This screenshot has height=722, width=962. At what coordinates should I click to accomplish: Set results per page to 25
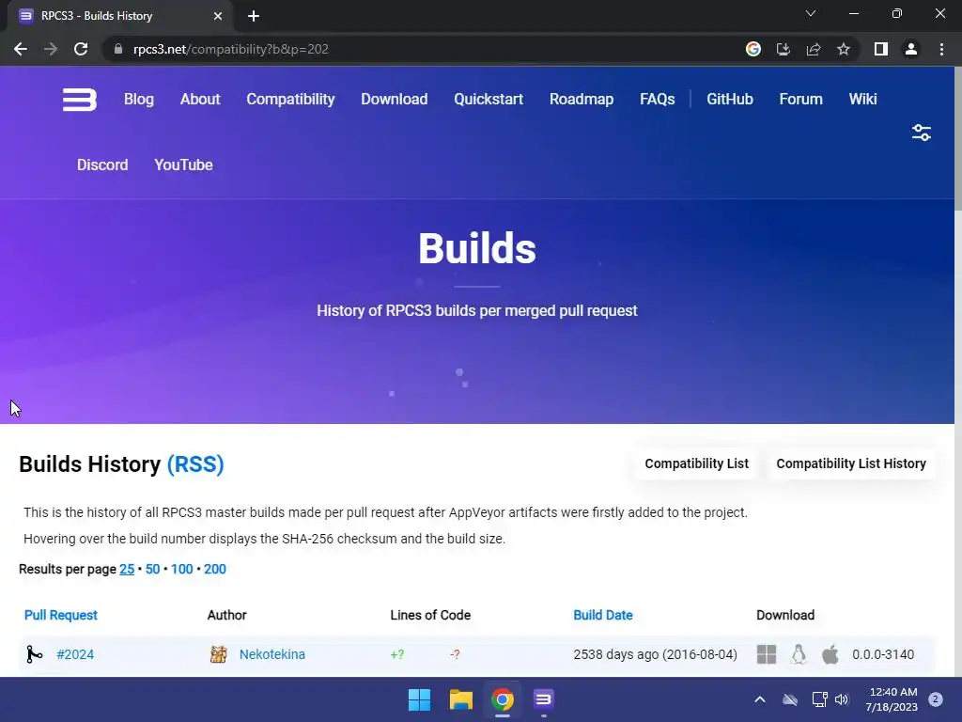127,569
